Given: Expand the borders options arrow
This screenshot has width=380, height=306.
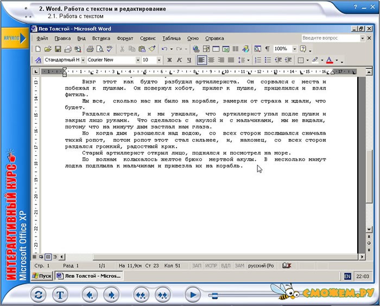Looking at the screenshot, I should coord(308,60).
